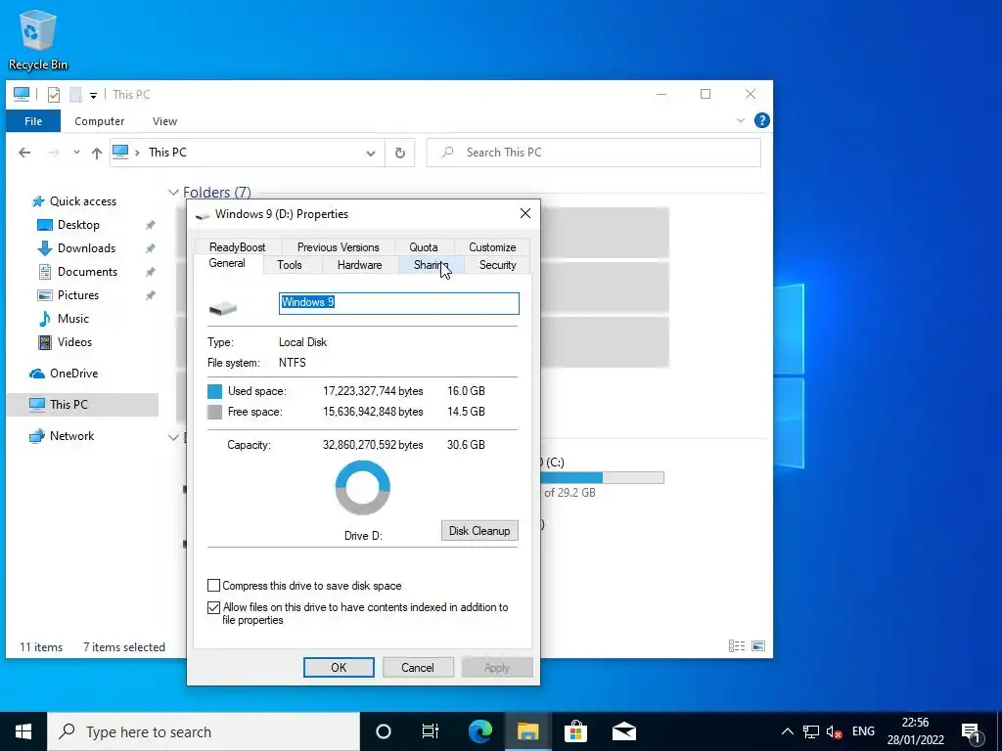Viewport: 1002px width, 751px height.
Task: Select This PC in the navigation pane
Action: tap(82, 404)
